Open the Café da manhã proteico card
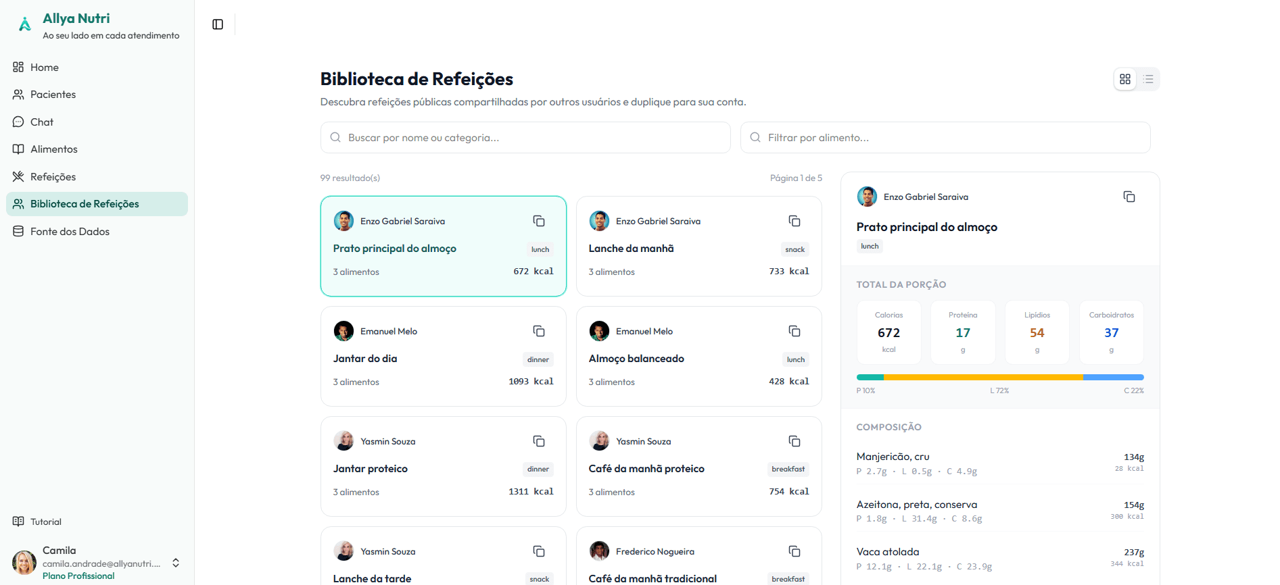The image size is (1280, 585). 699,467
